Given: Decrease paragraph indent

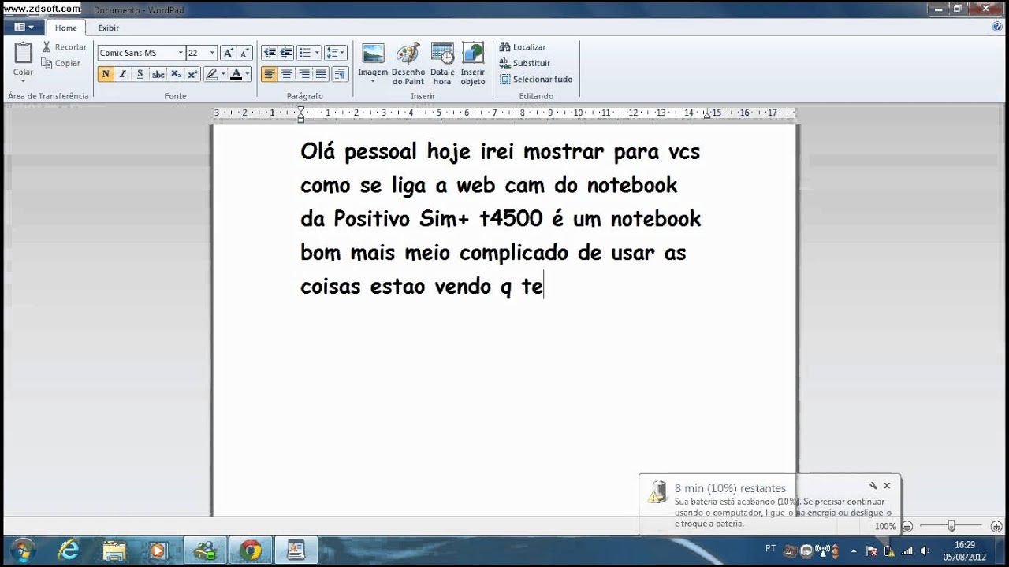Looking at the screenshot, I should [270, 53].
